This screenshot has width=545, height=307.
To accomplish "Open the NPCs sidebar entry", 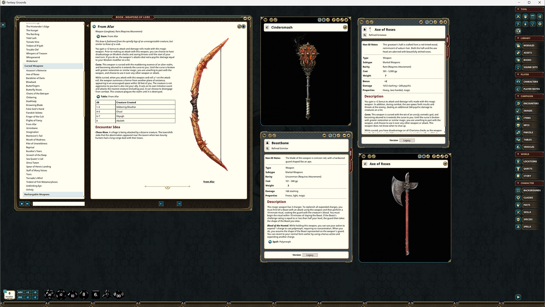I will 526,125.
